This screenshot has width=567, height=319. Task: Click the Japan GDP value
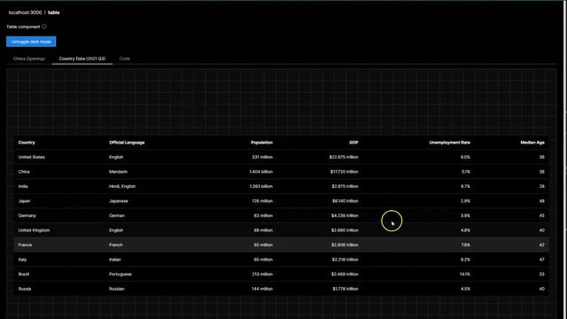pos(345,201)
